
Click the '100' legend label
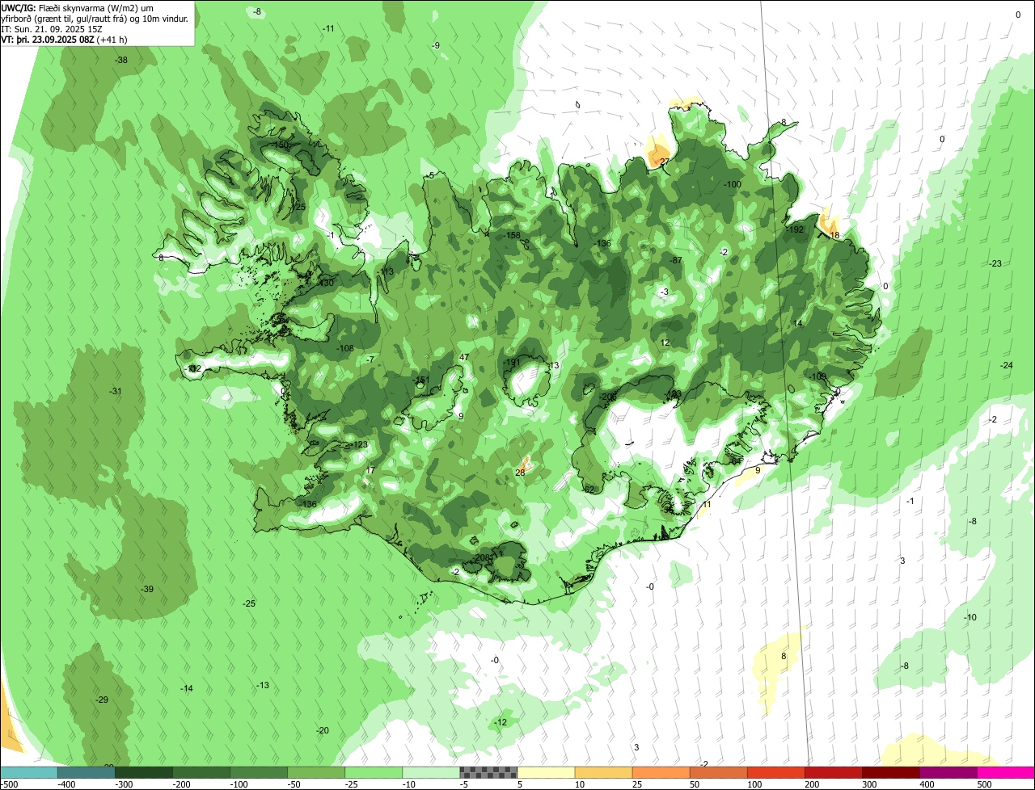tap(754, 784)
